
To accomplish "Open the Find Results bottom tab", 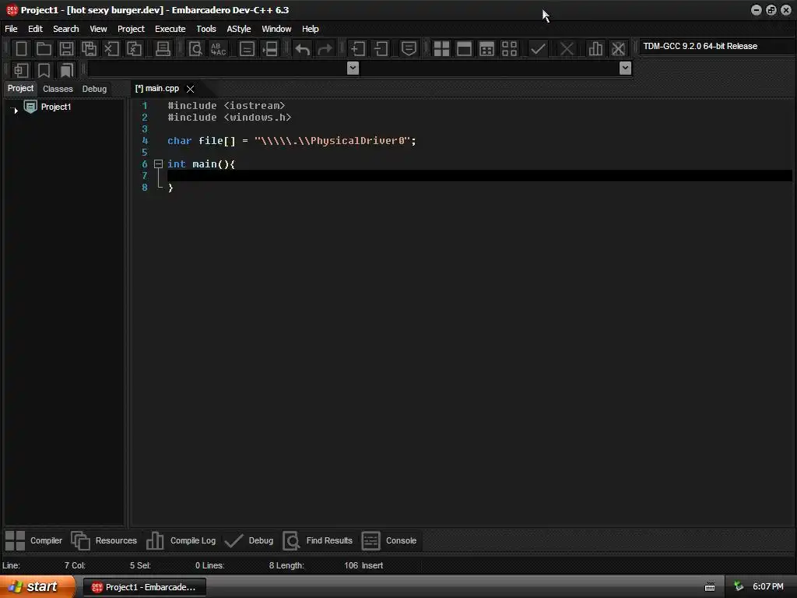I will pos(318,540).
